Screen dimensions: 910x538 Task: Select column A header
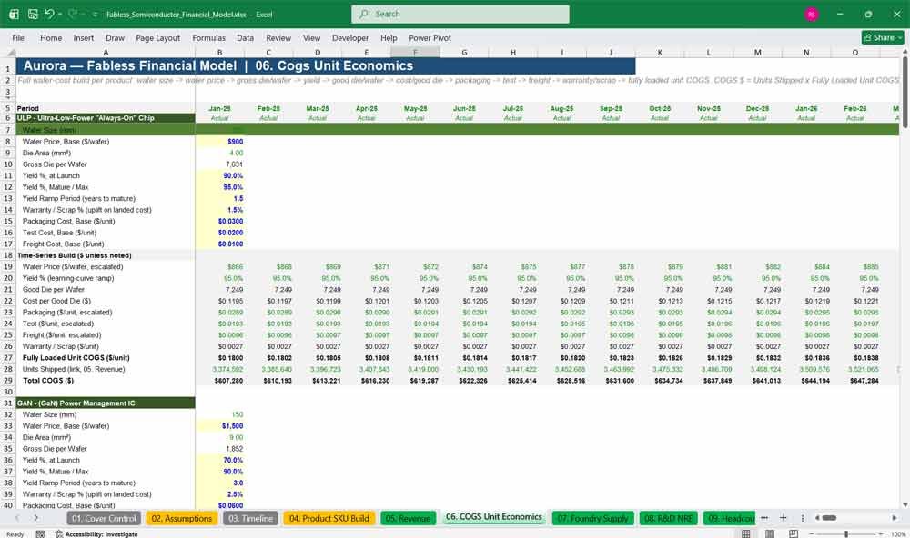click(106, 52)
